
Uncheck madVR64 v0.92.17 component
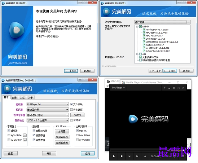(144, 45)
